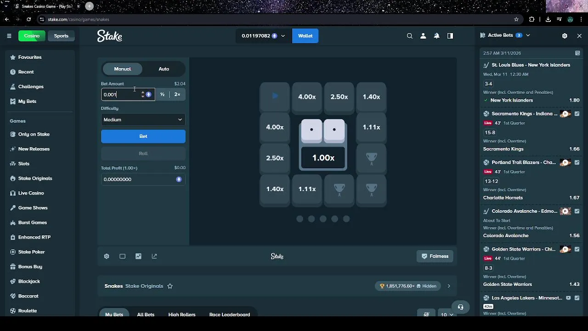Favourite the Snakes game star
Image resolution: width=588 pixels, height=331 pixels.
click(170, 286)
